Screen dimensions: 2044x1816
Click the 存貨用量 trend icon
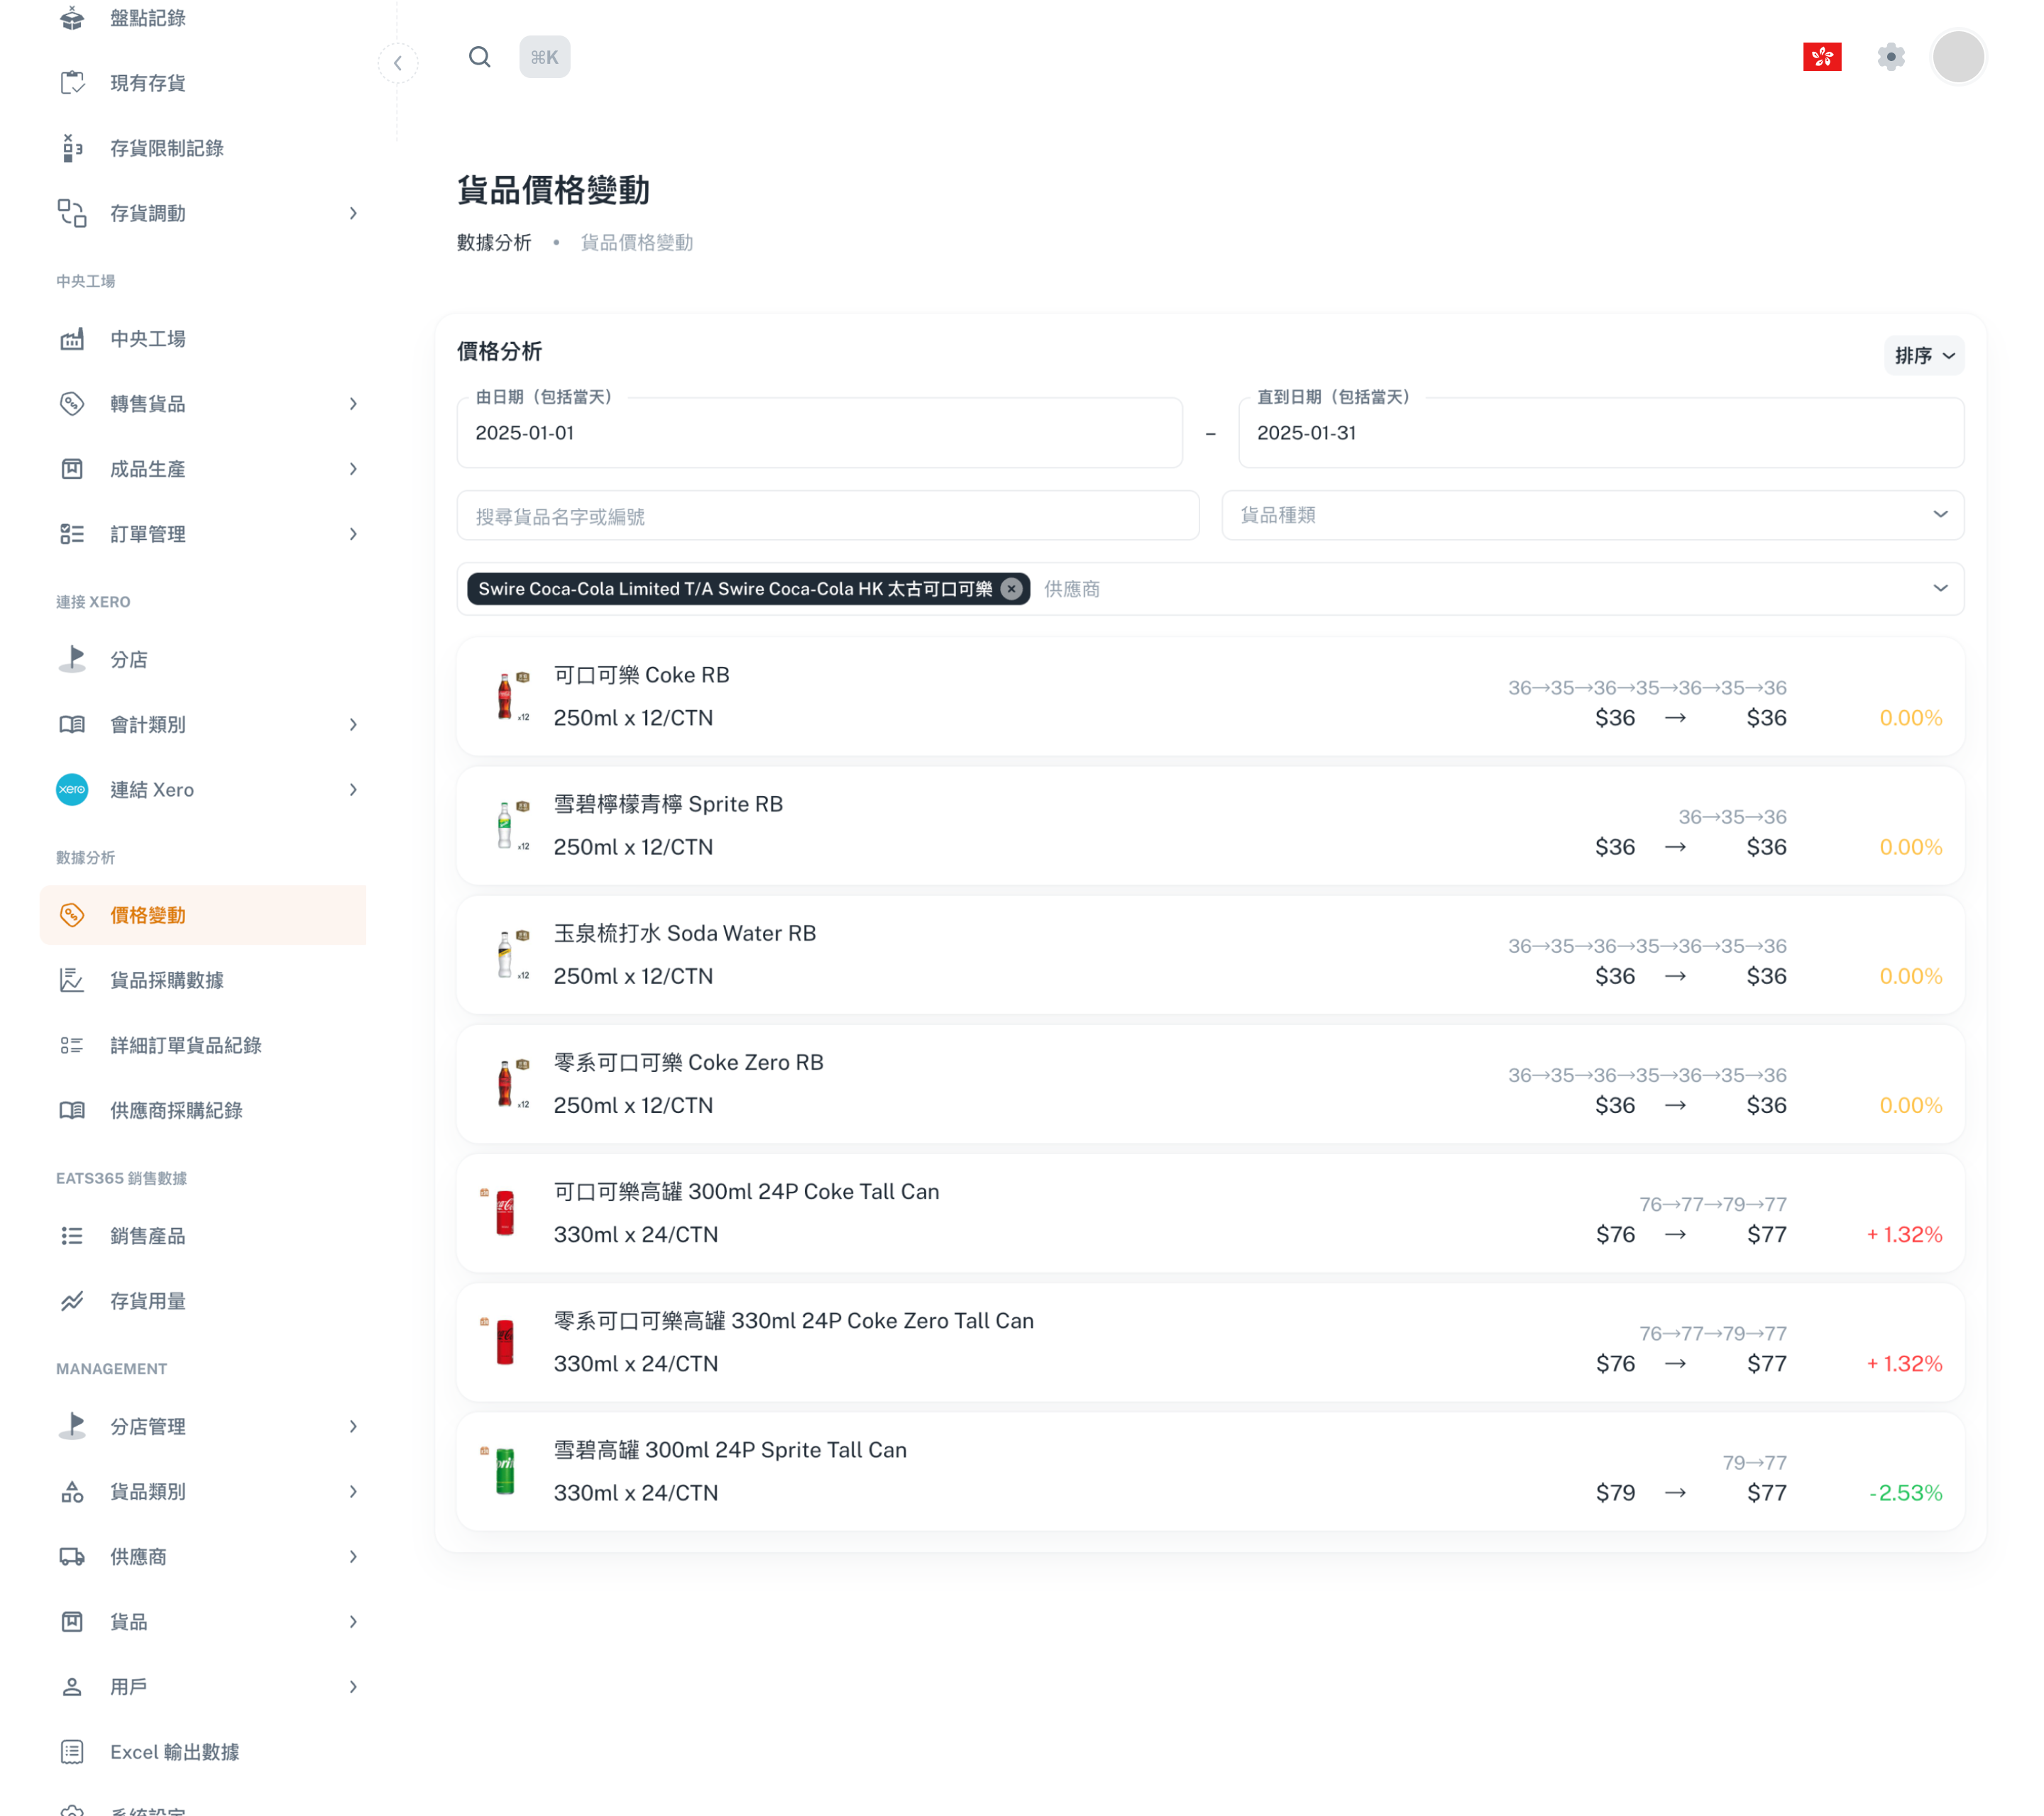click(72, 1301)
